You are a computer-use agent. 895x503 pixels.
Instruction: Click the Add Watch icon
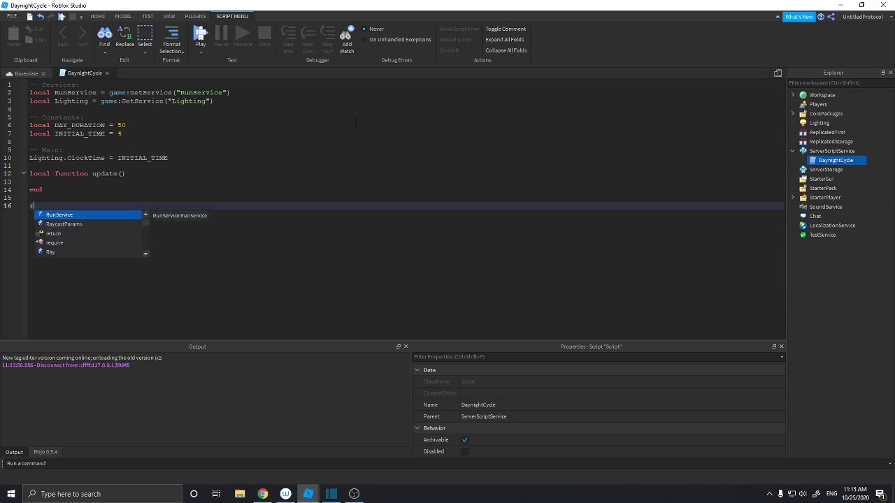pos(347,33)
